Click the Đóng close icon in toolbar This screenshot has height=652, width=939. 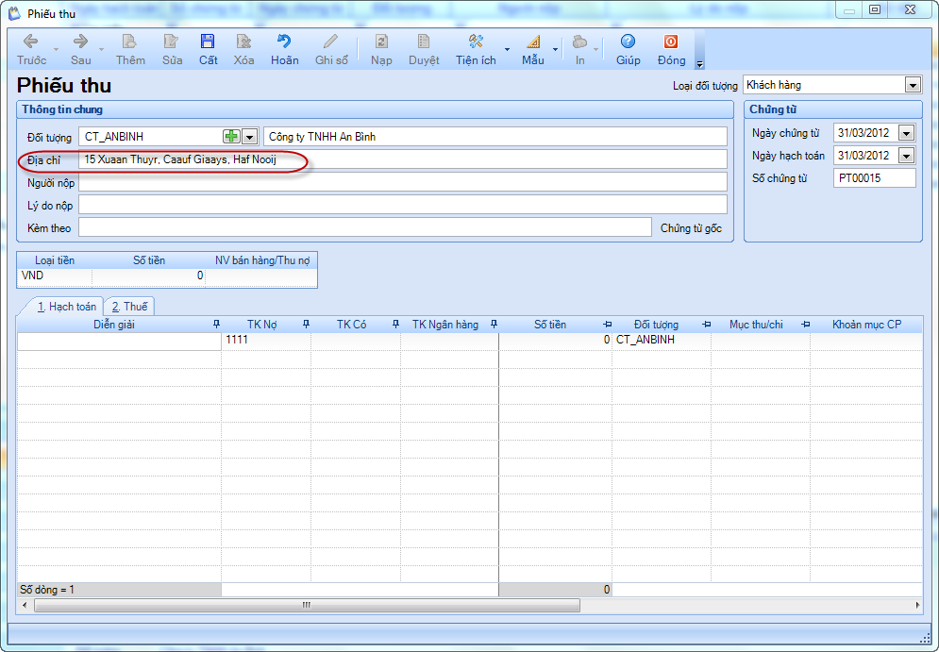pos(671,42)
